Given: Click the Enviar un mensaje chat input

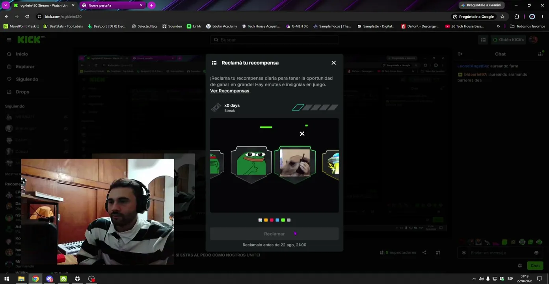Looking at the screenshot, I should (x=500, y=253).
